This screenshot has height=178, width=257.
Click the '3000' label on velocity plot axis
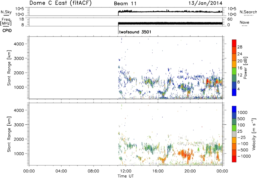coord(19,125)
